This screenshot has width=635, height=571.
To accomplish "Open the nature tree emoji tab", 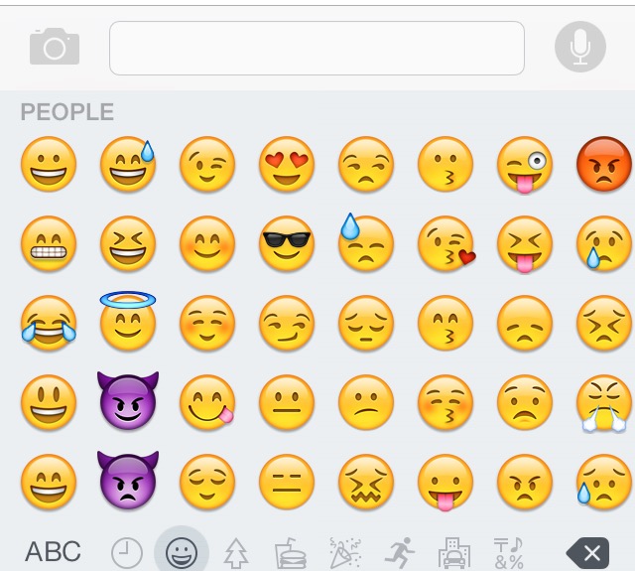I will (236, 553).
